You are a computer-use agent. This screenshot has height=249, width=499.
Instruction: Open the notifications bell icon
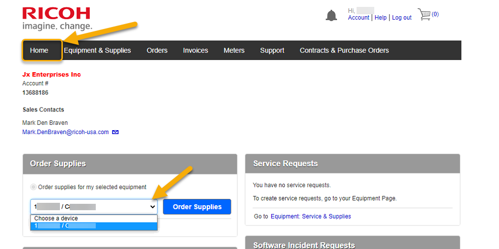coord(331,15)
